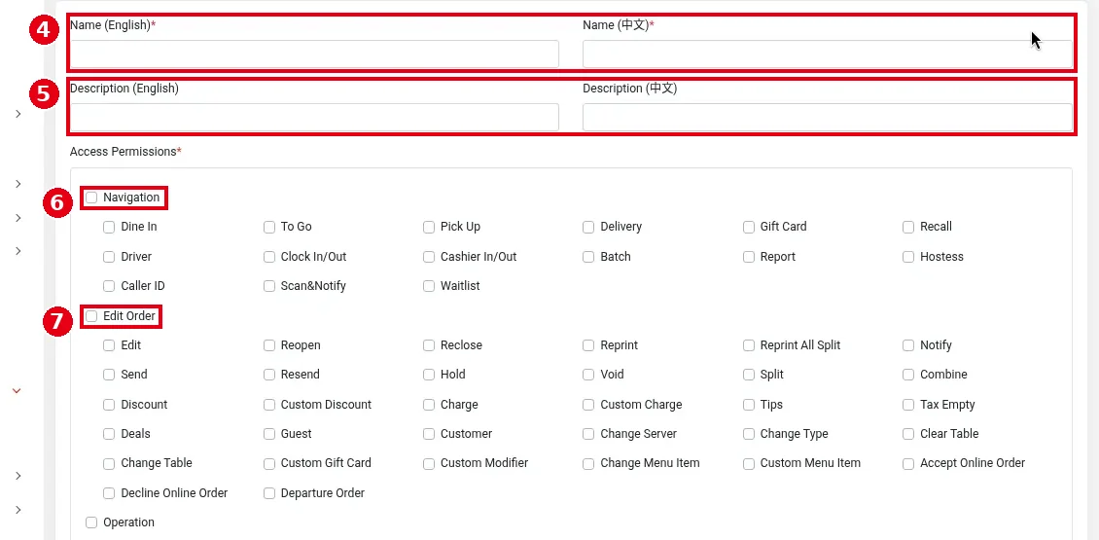The height and width of the screenshot is (540, 1099).
Task: Tick the Hold checkbox
Action: pos(429,375)
